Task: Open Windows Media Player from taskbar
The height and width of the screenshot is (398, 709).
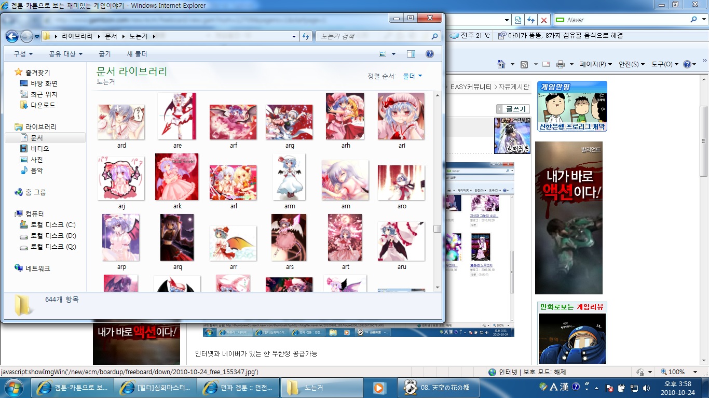Action: pyautogui.click(x=379, y=388)
